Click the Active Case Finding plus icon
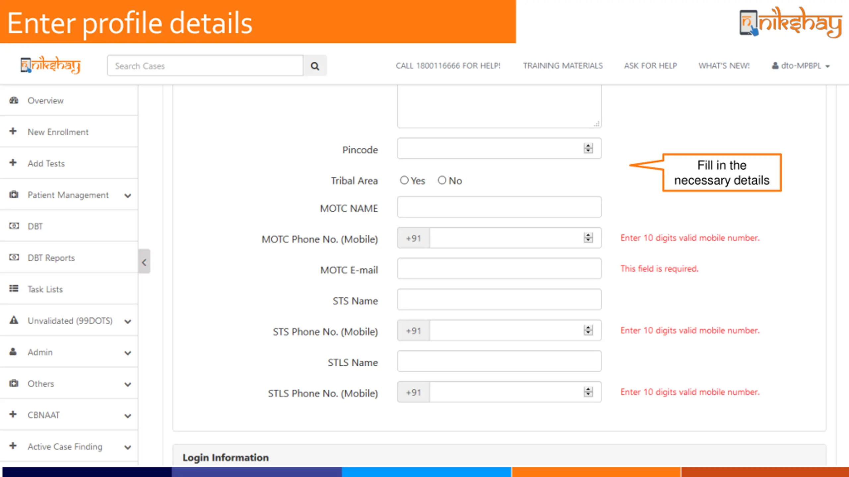The width and height of the screenshot is (849, 477). 13,446
